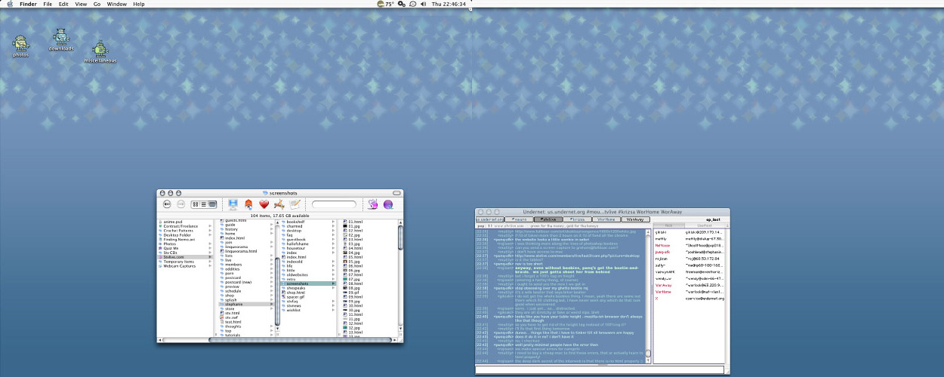Click the volume icon in menu bar
This screenshot has width=944, height=377.
(424, 4)
